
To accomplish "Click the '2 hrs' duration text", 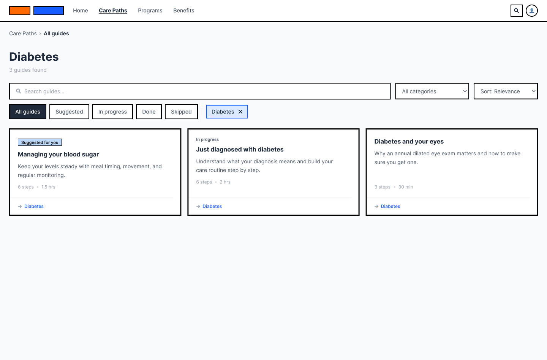I will (225, 182).
